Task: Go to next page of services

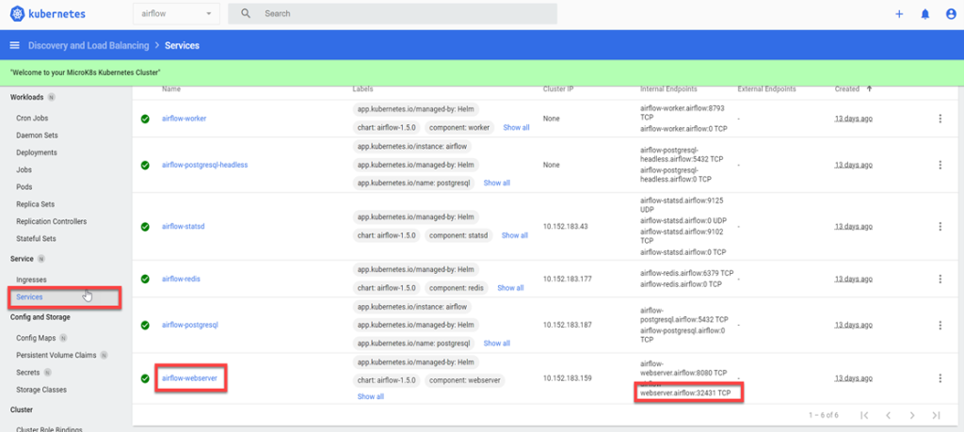Action: (911, 414)
